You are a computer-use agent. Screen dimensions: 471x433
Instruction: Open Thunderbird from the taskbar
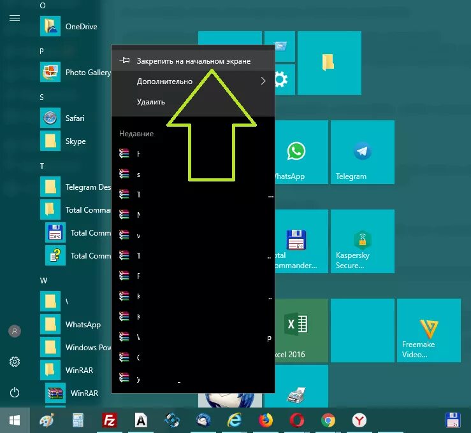tap(203, 420)
